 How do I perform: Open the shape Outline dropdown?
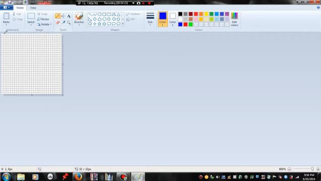[x=134, y=14]
